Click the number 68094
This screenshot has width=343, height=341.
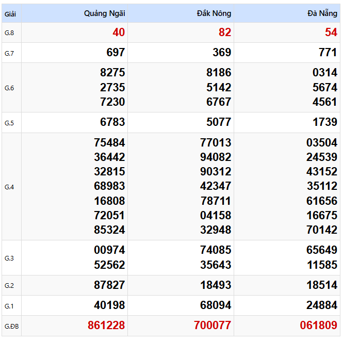point(216,305)
